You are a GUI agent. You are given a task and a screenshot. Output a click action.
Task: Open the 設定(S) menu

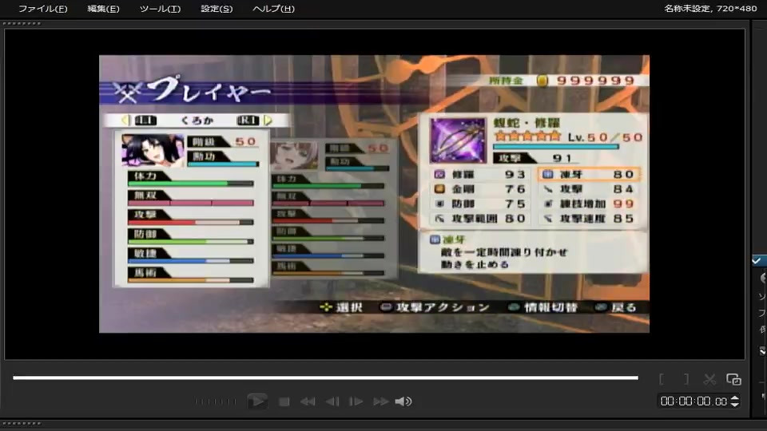pyautogui.click(x=217, y=9)
